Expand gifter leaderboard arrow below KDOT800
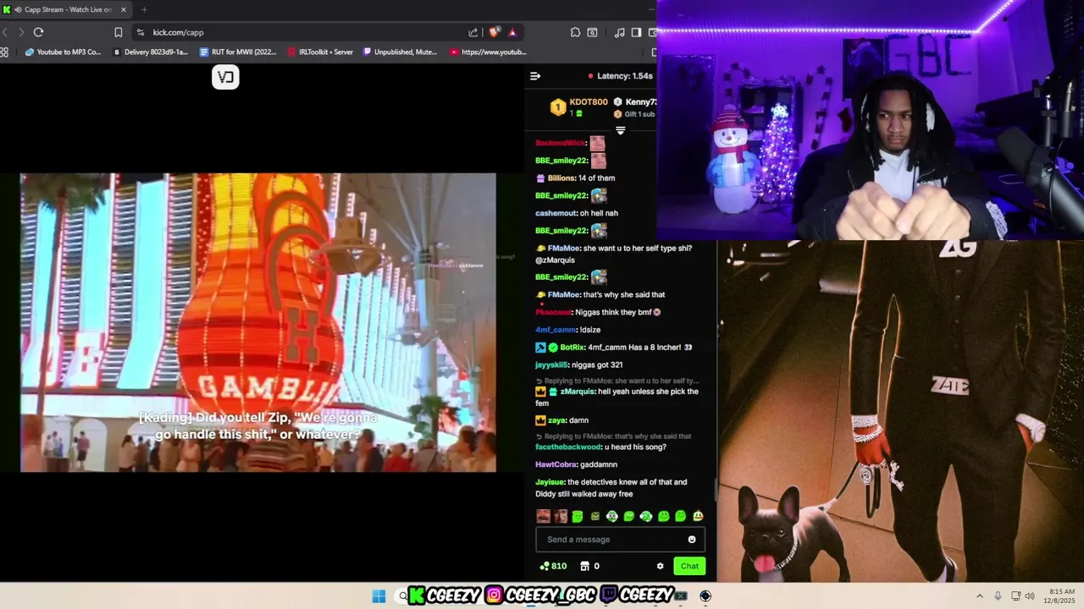Image resolution: width=1084 pixels, height=609 pixels. coord(620,130)
